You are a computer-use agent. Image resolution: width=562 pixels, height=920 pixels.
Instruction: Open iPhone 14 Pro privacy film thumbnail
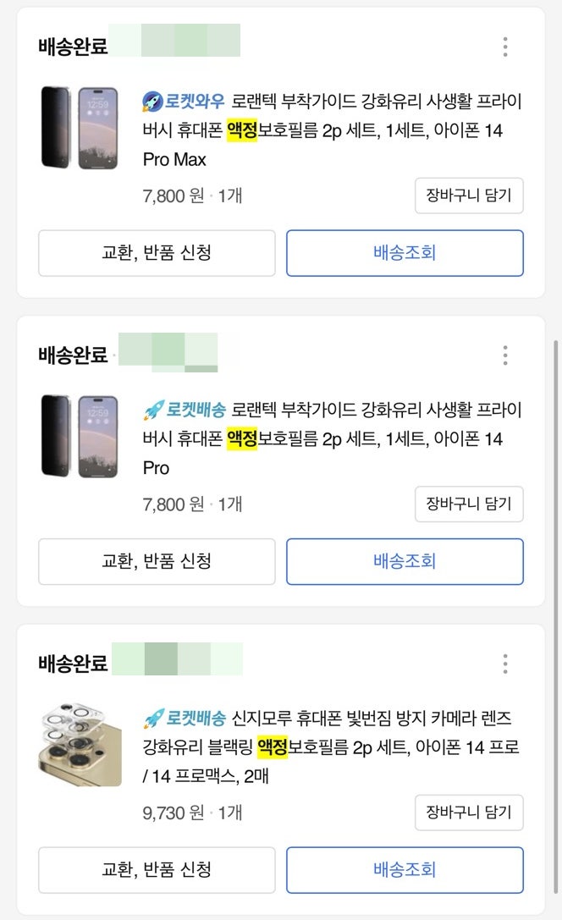coord(80,436)
